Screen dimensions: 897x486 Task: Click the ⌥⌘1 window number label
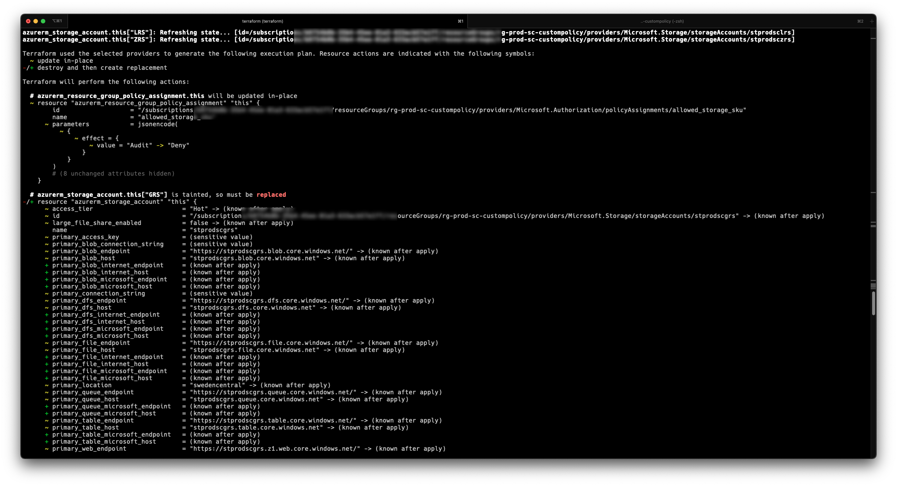(57, 21)
